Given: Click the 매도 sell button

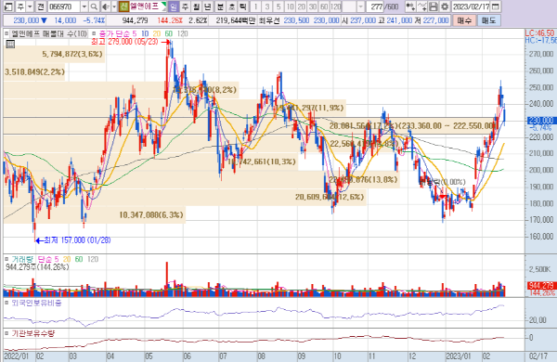Looking at the screenshot, I should (x=489, y=20).
